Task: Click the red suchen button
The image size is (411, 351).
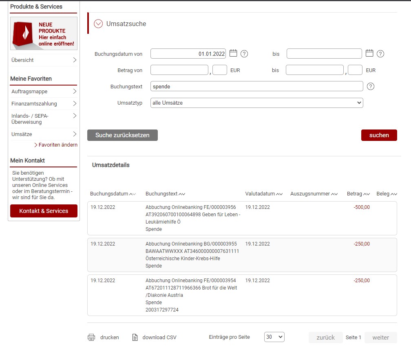Action: 379,135
